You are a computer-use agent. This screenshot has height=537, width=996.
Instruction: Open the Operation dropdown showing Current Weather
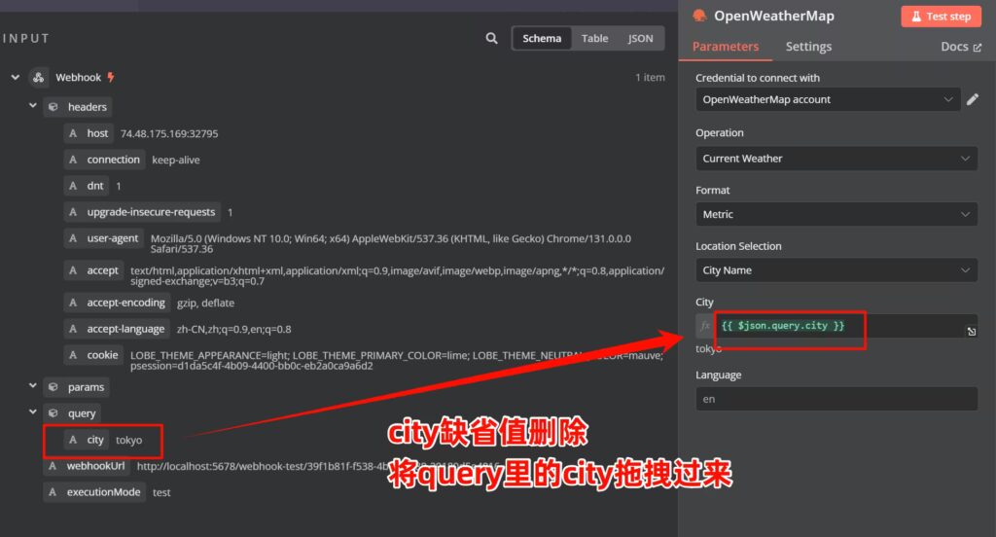[836, 159]
